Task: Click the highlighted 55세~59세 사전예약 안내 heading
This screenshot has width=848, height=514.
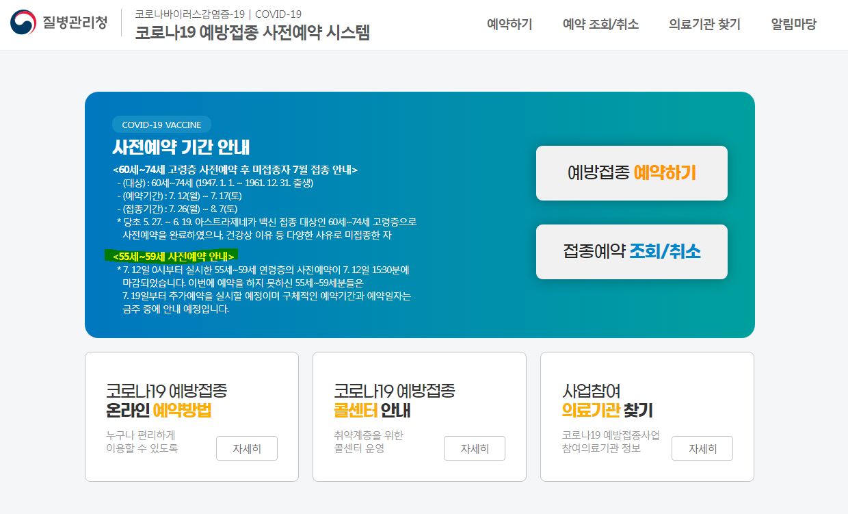Action: pyautogui.click(x=173, y=256)
